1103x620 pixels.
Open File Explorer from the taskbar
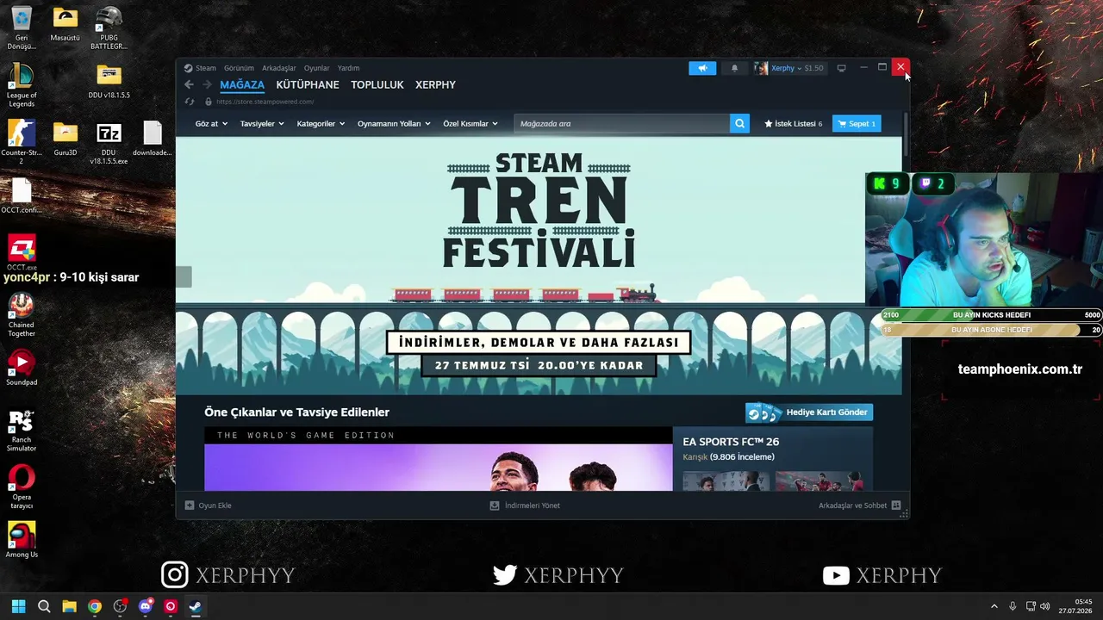(x=69, y=606)
